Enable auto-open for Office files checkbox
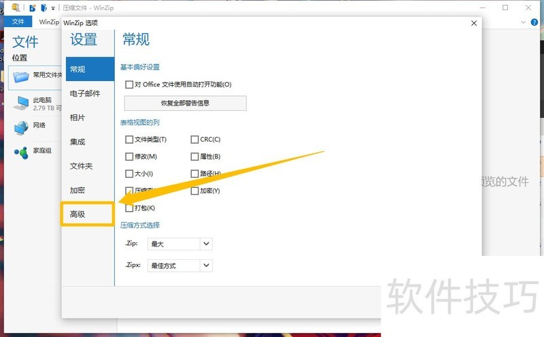This screenshot has width=544, height=337. pyautogui.click(x=129, y=84)
